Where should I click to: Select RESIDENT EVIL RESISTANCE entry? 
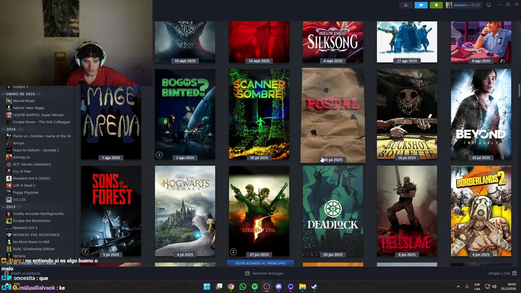(36, 235)
